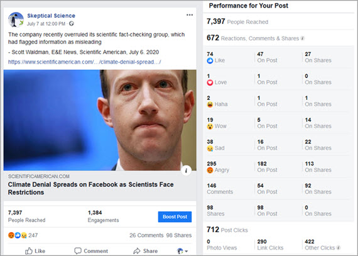Like the post using thumbs-up button
The width and height of the screenshot is (358, 256).
point(35,251)
